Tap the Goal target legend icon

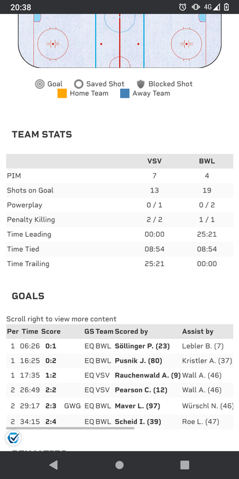(x=39, y=84)
